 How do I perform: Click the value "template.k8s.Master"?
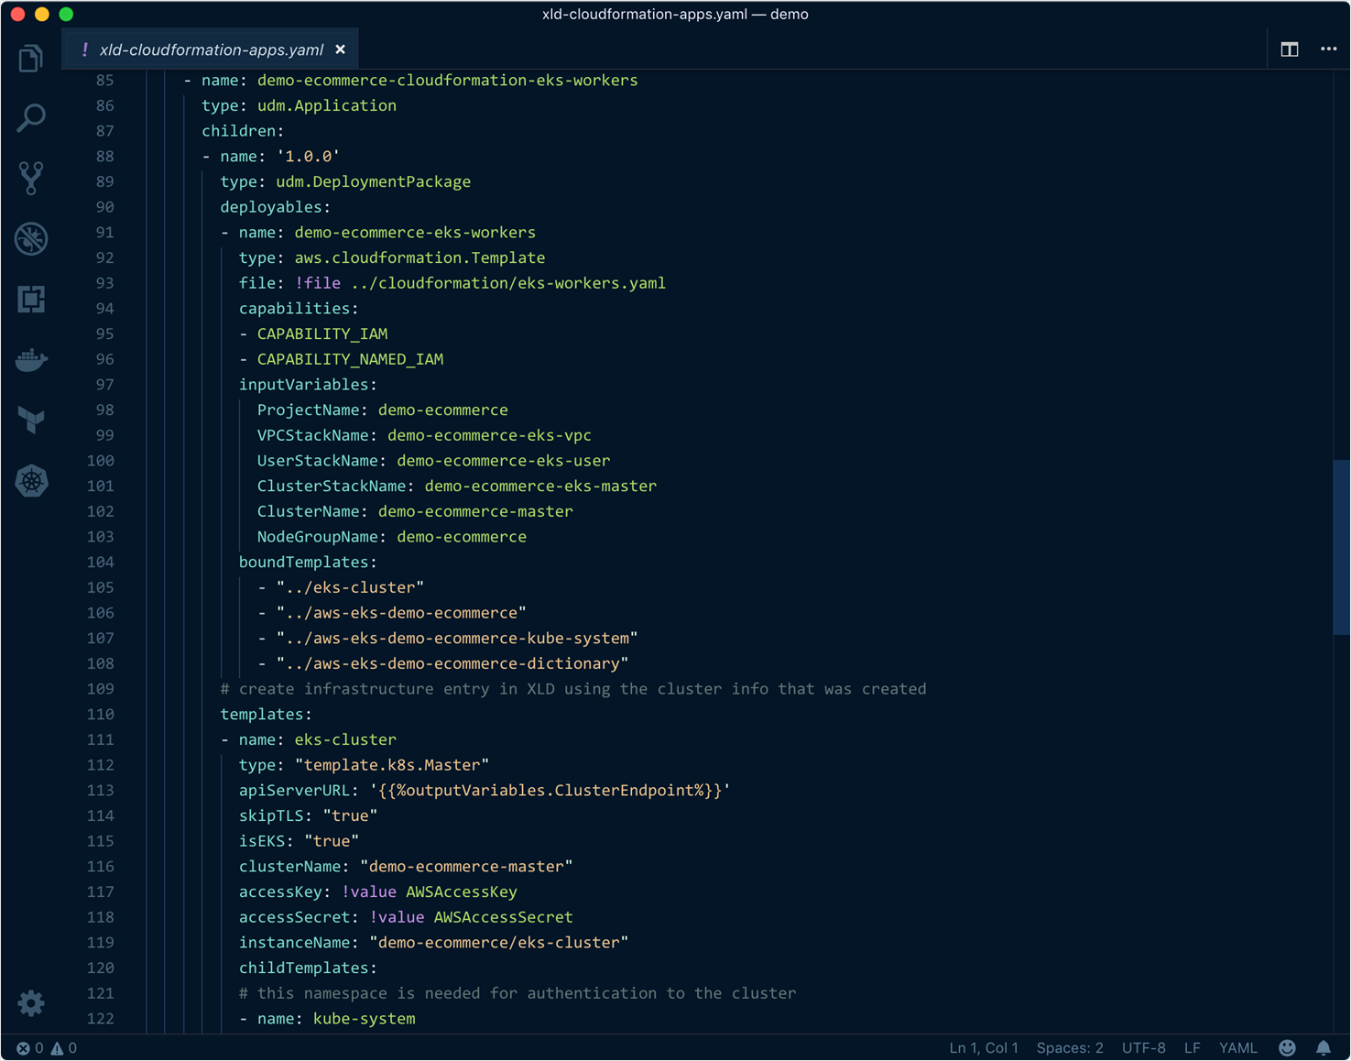[392, 765]
